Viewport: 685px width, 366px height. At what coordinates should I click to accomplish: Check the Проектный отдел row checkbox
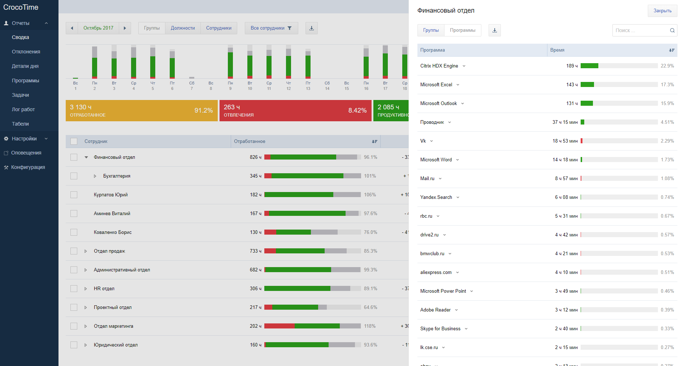pos(74,308)
